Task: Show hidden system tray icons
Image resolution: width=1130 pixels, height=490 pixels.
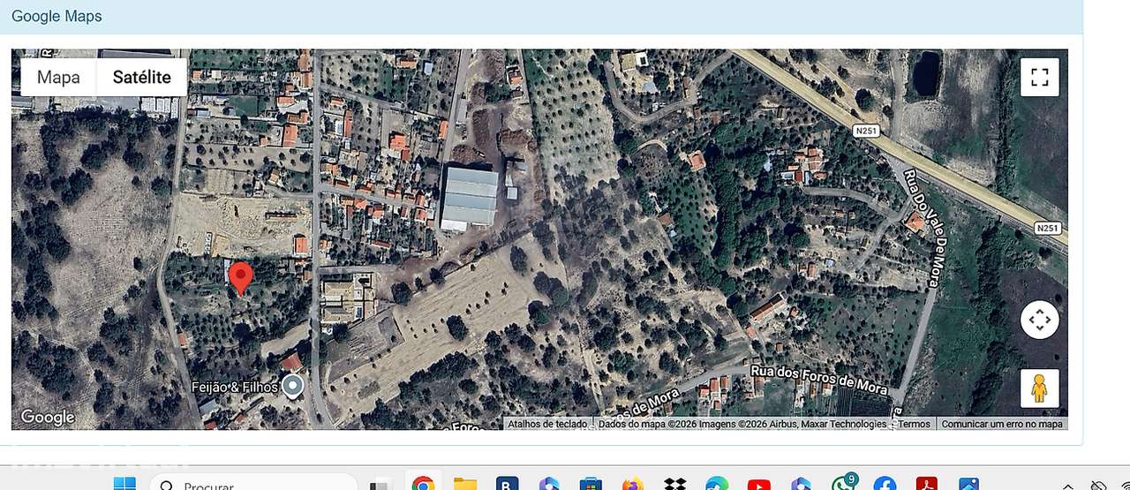Action: pyautogui.click(x=1067, y=486)
